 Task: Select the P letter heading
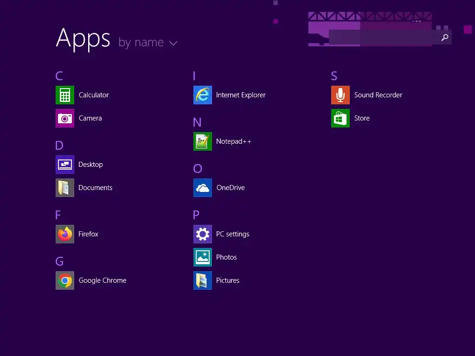(196, 215)
